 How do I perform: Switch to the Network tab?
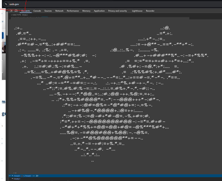pyautogui.click(x=59, y=11)
